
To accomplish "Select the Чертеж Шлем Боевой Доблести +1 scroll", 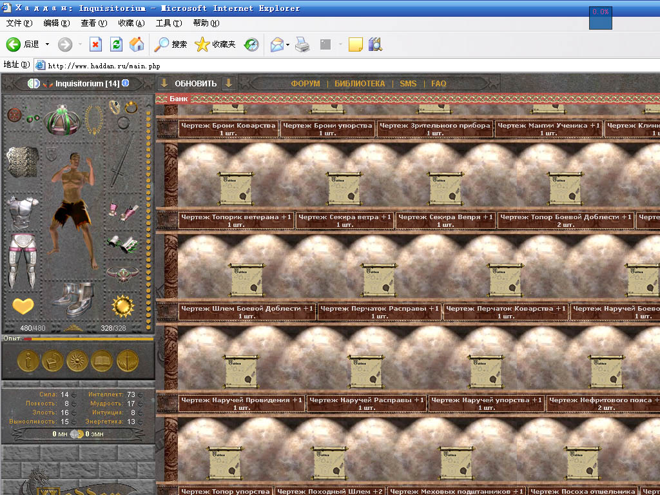I will (247, 280).
